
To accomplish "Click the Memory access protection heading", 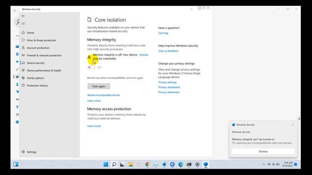I will point(109,109).
